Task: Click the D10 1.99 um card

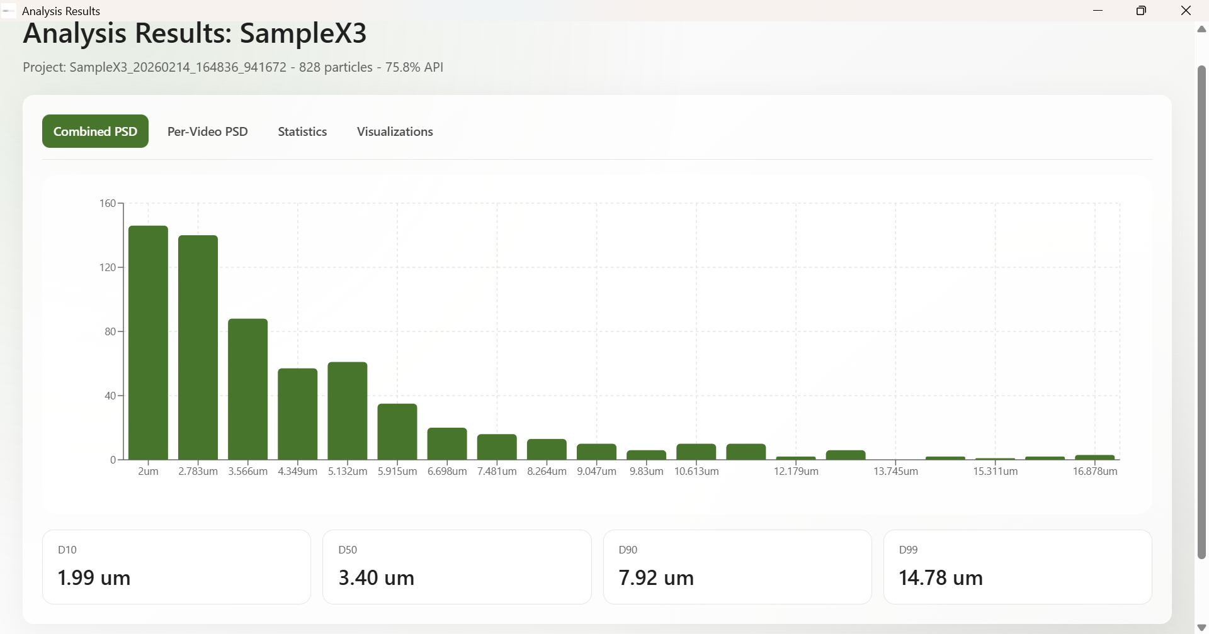Action: click(x=176, y=567)
